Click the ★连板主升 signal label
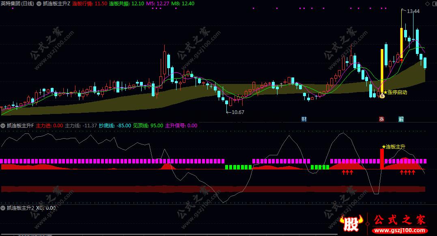 point(394,146)
